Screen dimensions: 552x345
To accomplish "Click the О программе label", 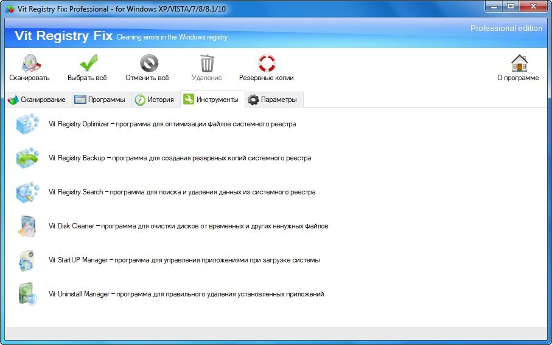I will (x=518, y=78).
